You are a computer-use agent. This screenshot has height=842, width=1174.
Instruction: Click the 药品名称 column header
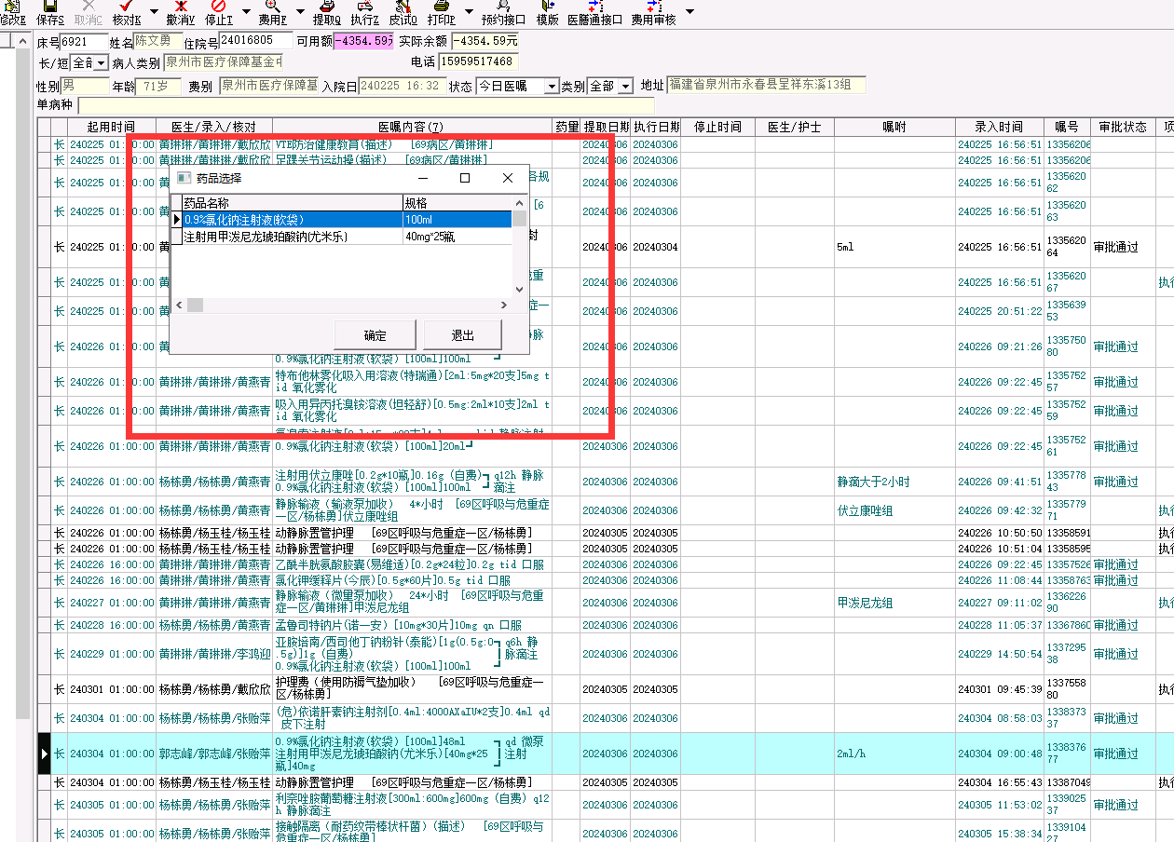point(292,203)
